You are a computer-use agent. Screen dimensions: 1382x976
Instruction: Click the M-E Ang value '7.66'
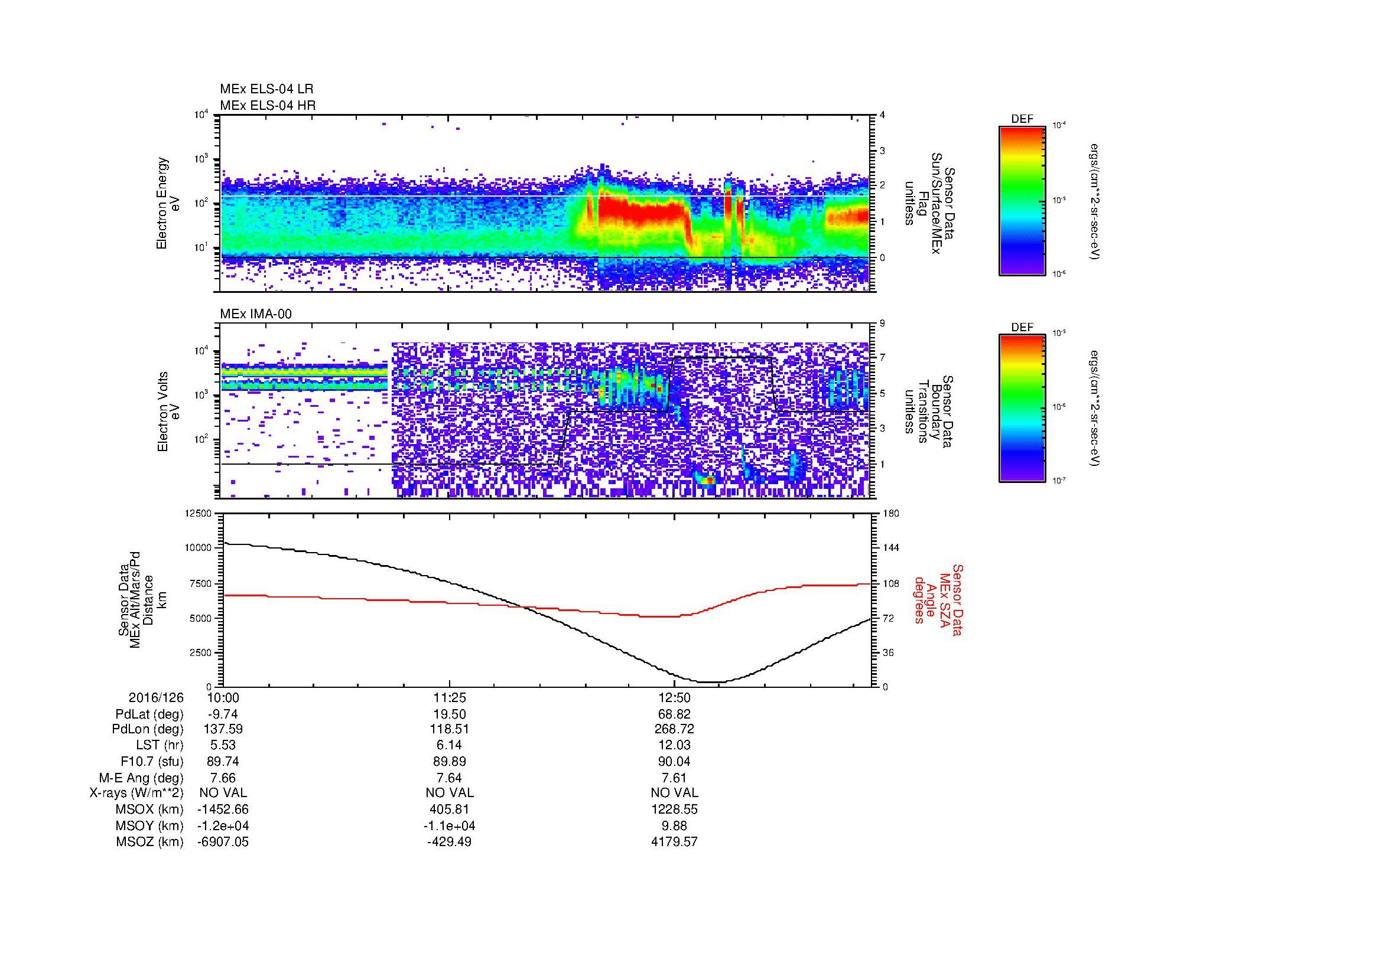pyautogui.click(x=223, y=778)
